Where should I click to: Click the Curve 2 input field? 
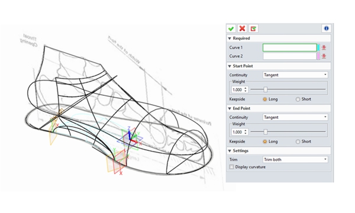click(290, 56)
